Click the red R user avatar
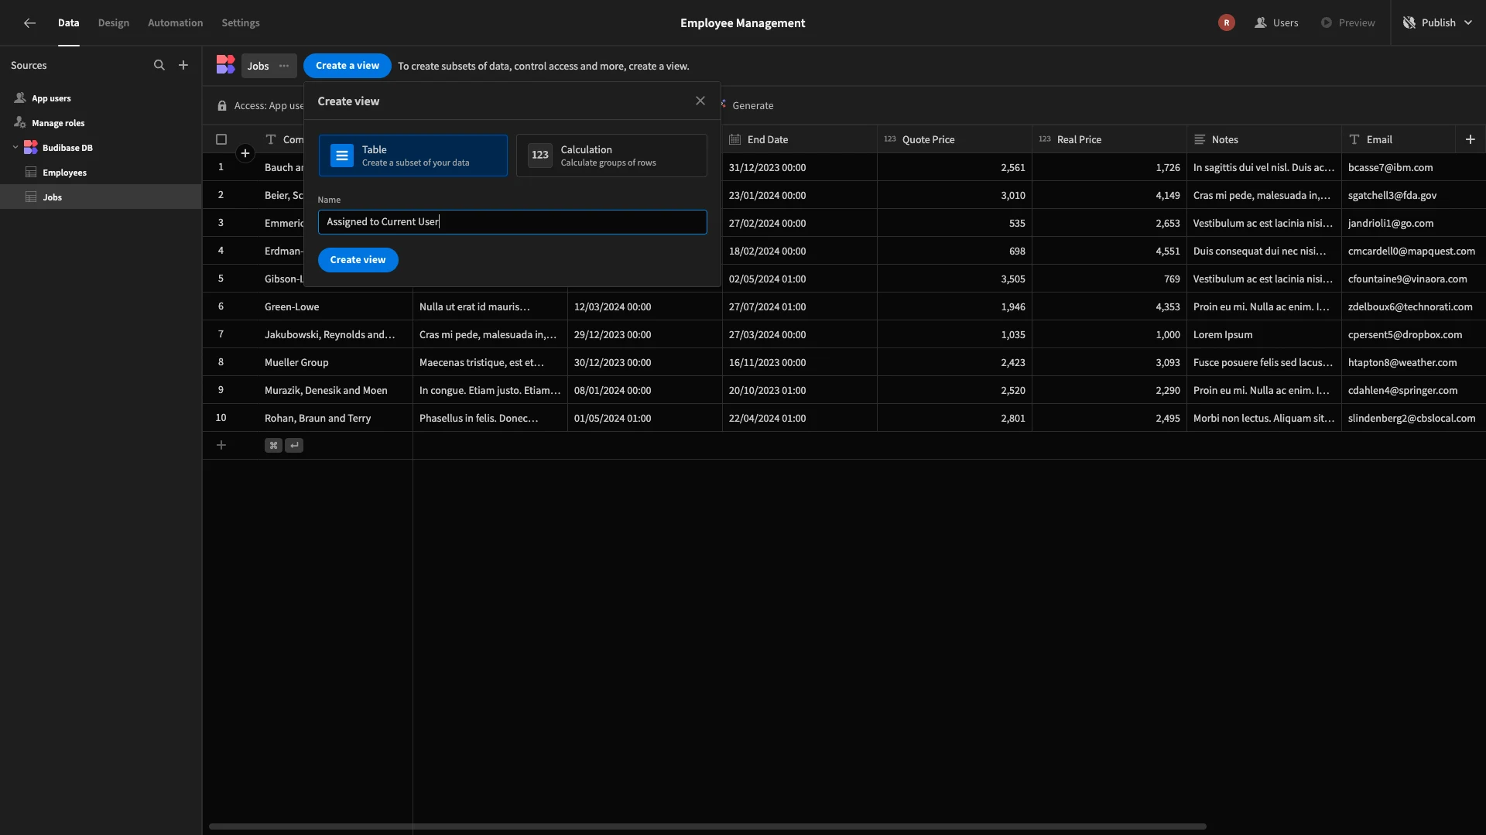Screen dimensions: 1486x835 click(x=1226, y=23)
